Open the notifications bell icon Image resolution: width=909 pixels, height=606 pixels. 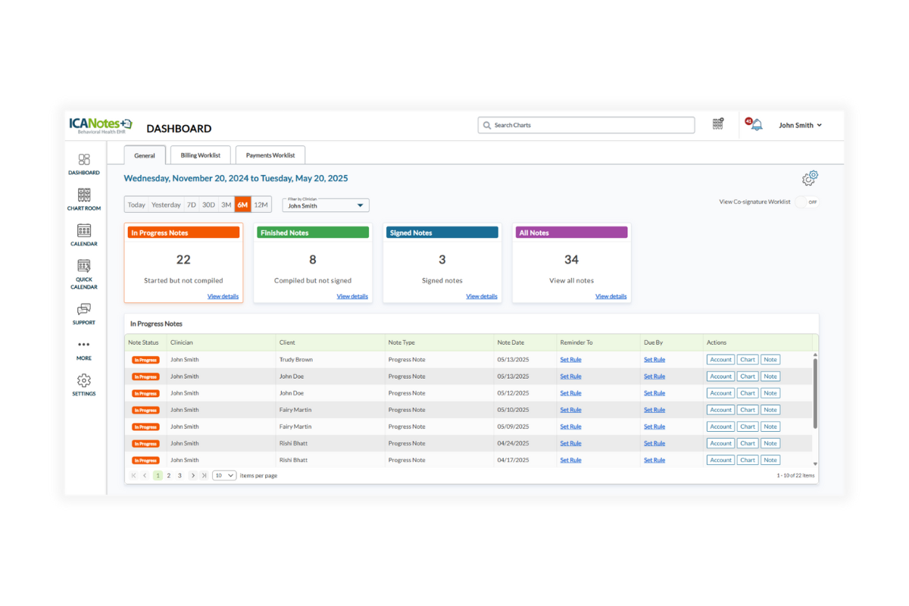pos(757,125)
